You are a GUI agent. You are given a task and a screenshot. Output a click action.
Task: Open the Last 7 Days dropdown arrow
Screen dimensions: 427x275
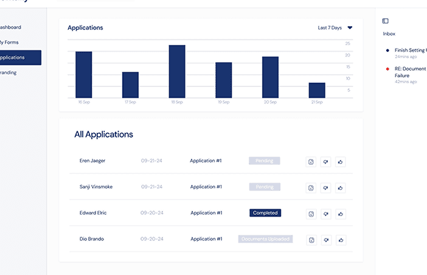(350, 27)
